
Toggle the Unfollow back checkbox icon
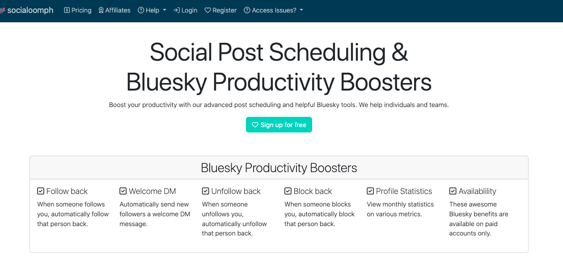(x=206, y=191)
